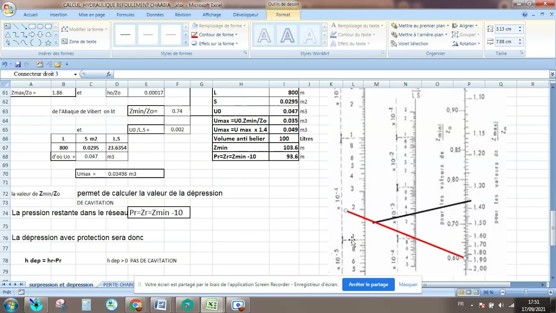This screenshot has height=313, width=556.
Task: Open the Accueil ribbon tab
Action: pos(30,15)
